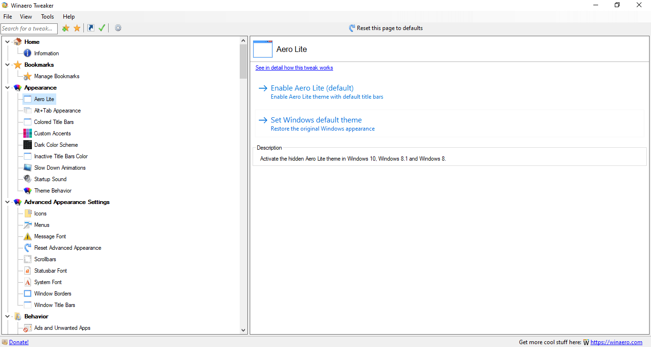Collapse the Advanced Appearance Settings section

(8, 202)
